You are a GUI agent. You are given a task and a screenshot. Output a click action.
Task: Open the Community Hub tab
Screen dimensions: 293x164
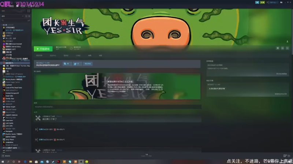pos(53,55)
